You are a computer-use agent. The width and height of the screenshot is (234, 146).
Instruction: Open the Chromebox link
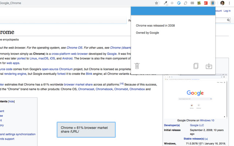(x=137, y=89)
